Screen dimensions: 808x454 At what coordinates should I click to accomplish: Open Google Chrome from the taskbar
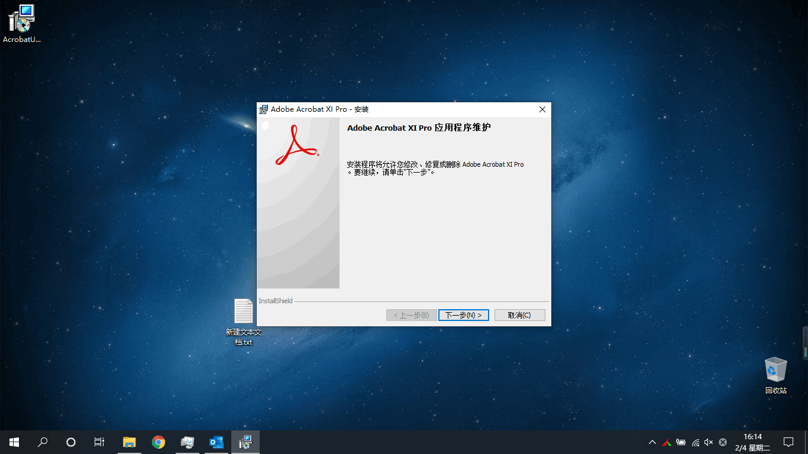[158, 442]
